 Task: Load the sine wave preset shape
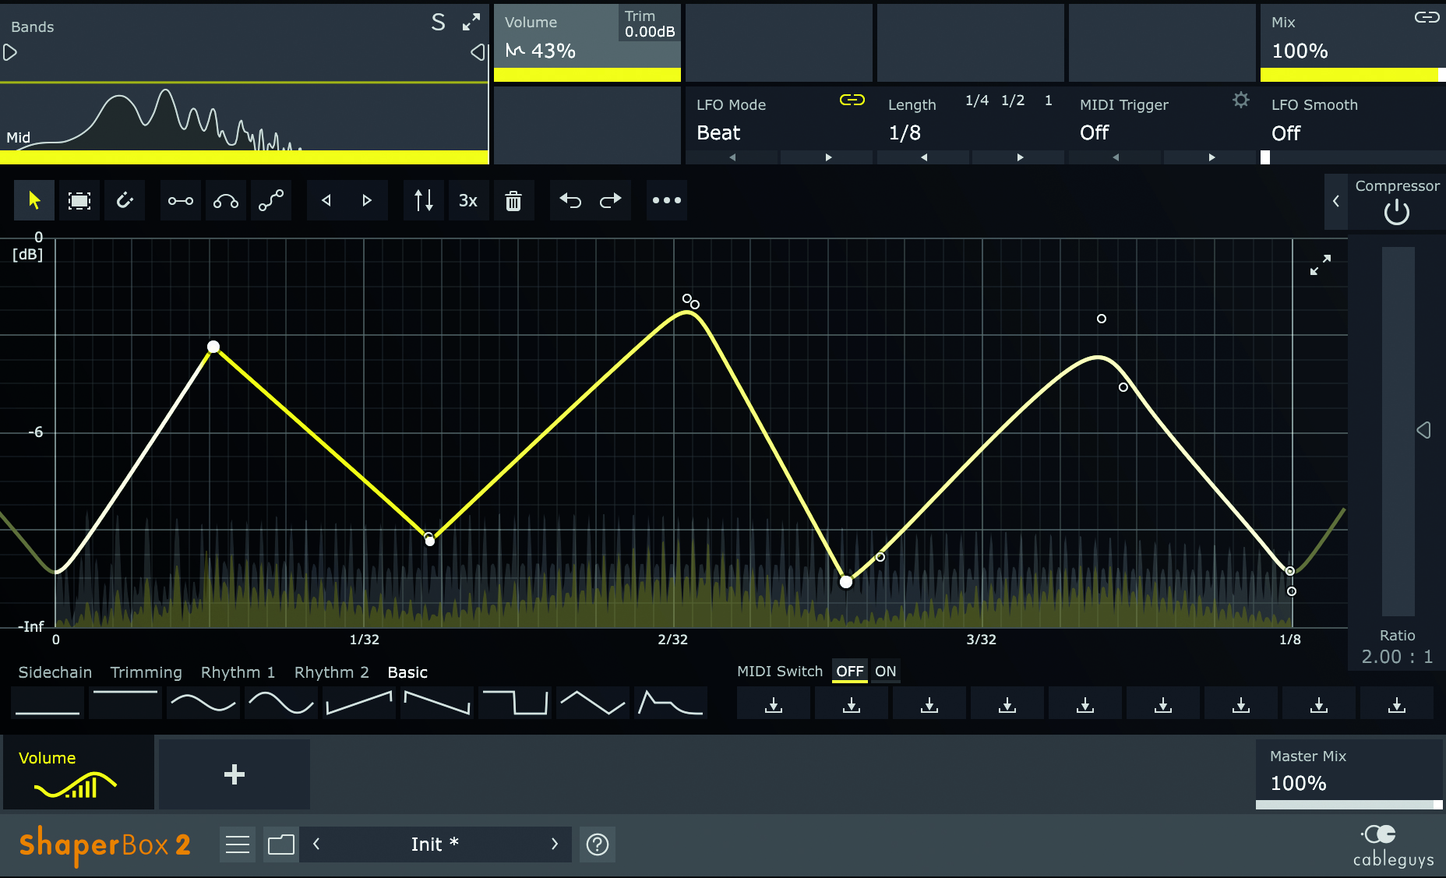203,703
